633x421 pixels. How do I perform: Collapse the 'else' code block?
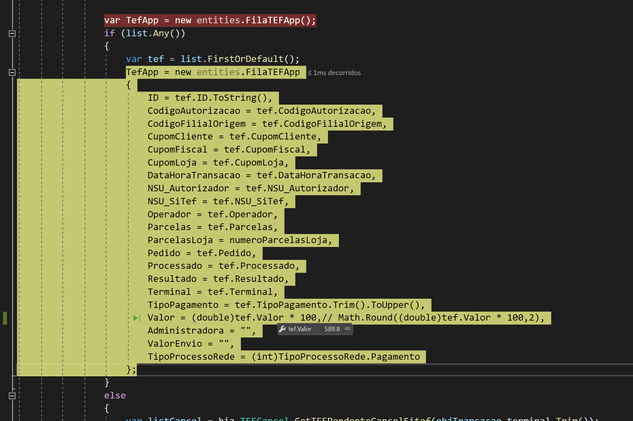pyautogui.click(x=12, y=396)
